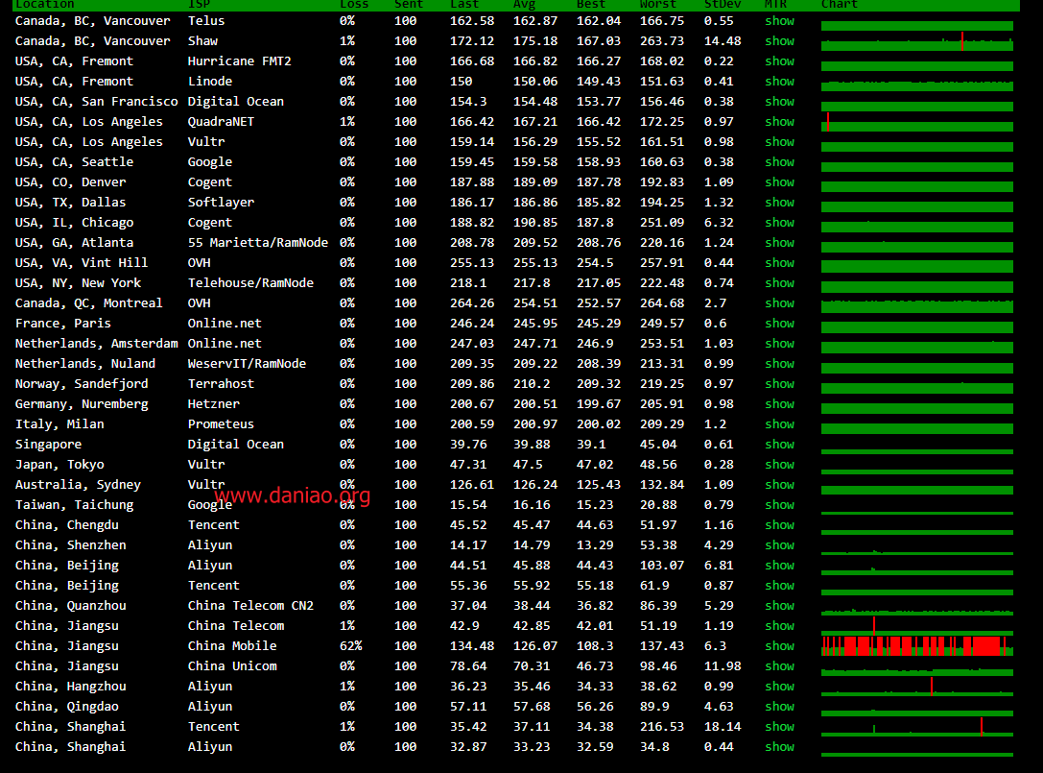Click the worst value 263.73
The image size is (1043, 773).
(x=662, y=40)
